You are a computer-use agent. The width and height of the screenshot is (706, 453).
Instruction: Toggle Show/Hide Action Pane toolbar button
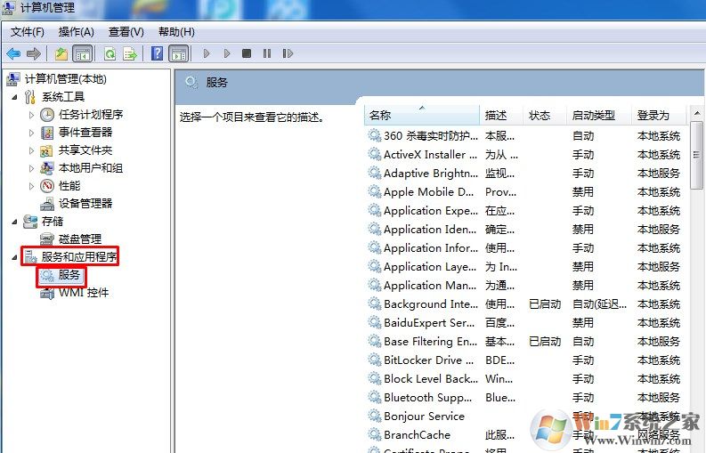point(178,53)
